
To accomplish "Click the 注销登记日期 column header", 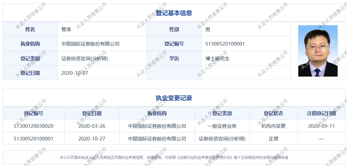I will [x=321, y=113].
